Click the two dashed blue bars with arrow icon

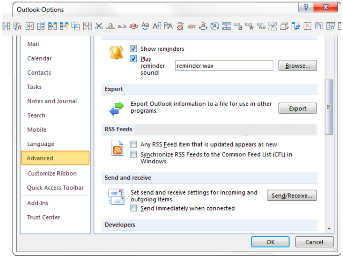coord(226,26)
